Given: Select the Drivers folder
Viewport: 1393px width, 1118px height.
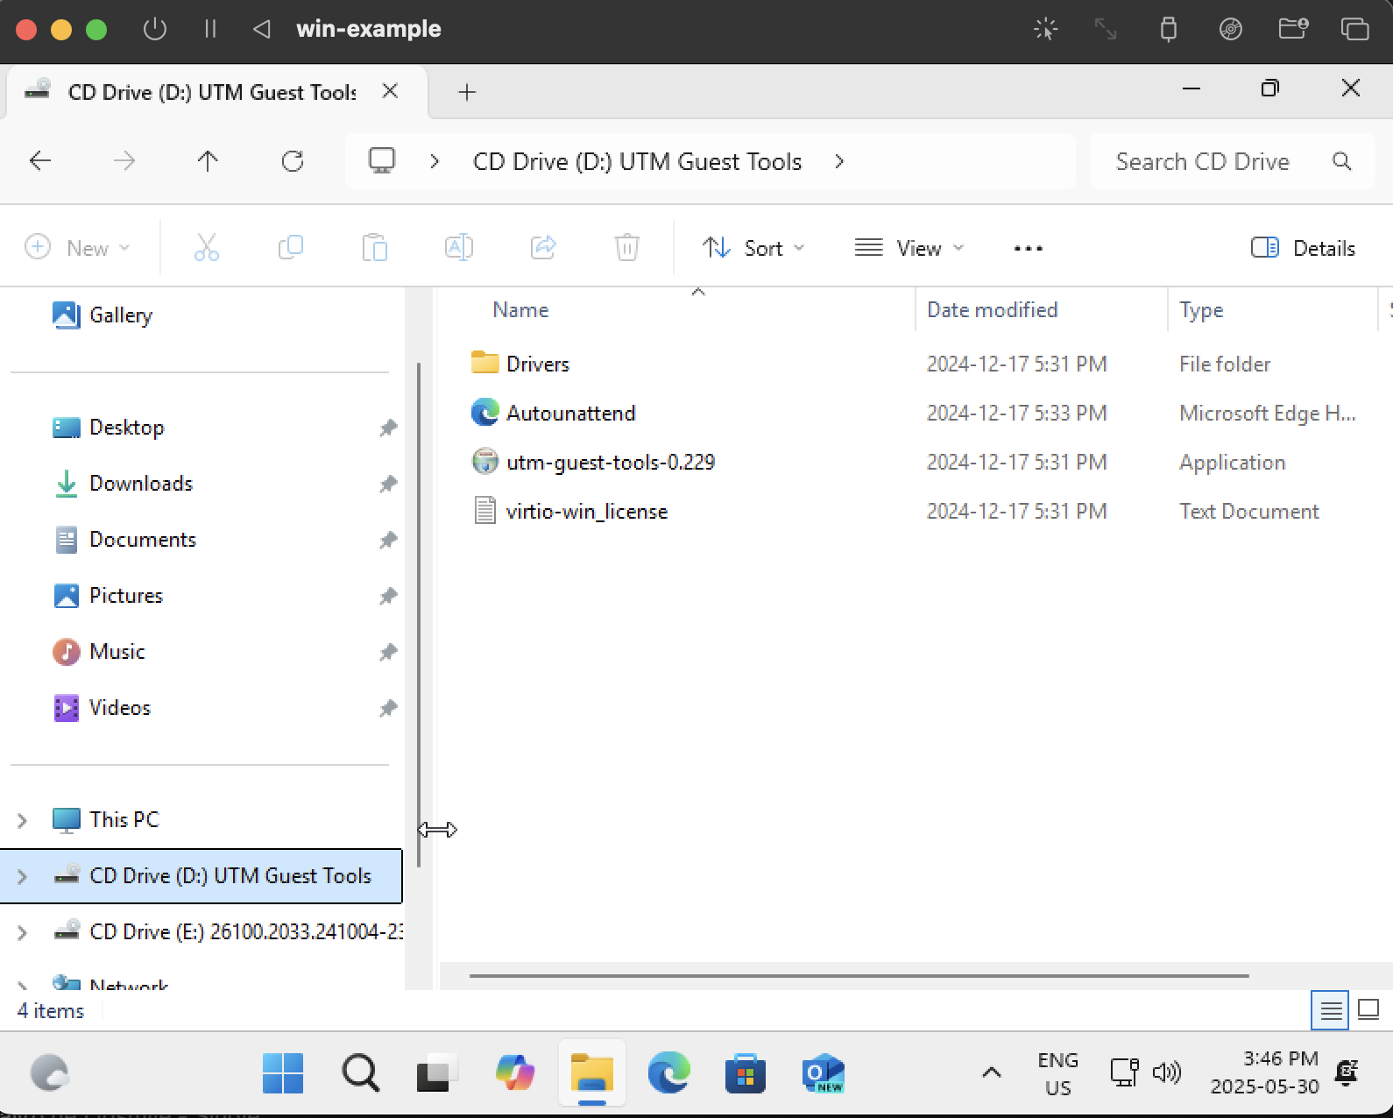Looking at the screenshot, I should [537, 364].
